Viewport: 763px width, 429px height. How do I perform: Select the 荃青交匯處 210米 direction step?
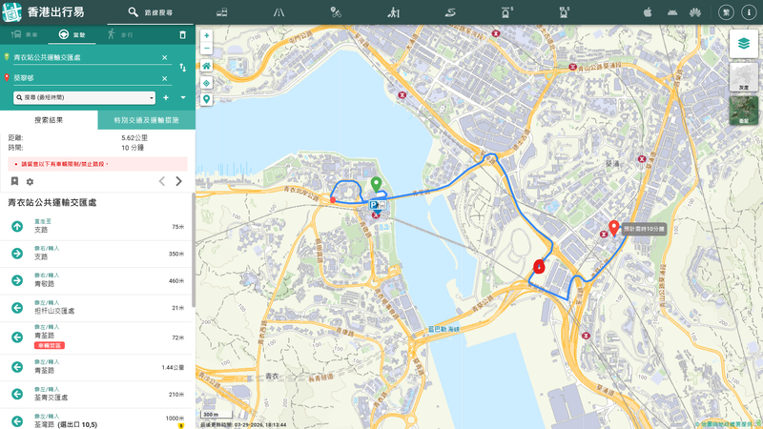(x=96, y=395)
